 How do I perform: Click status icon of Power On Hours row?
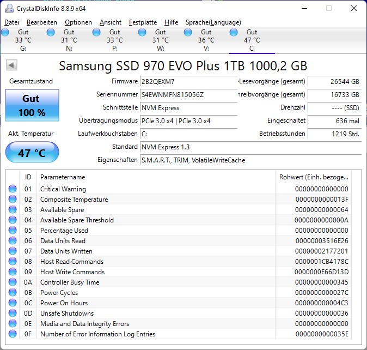tap(13, 303)
